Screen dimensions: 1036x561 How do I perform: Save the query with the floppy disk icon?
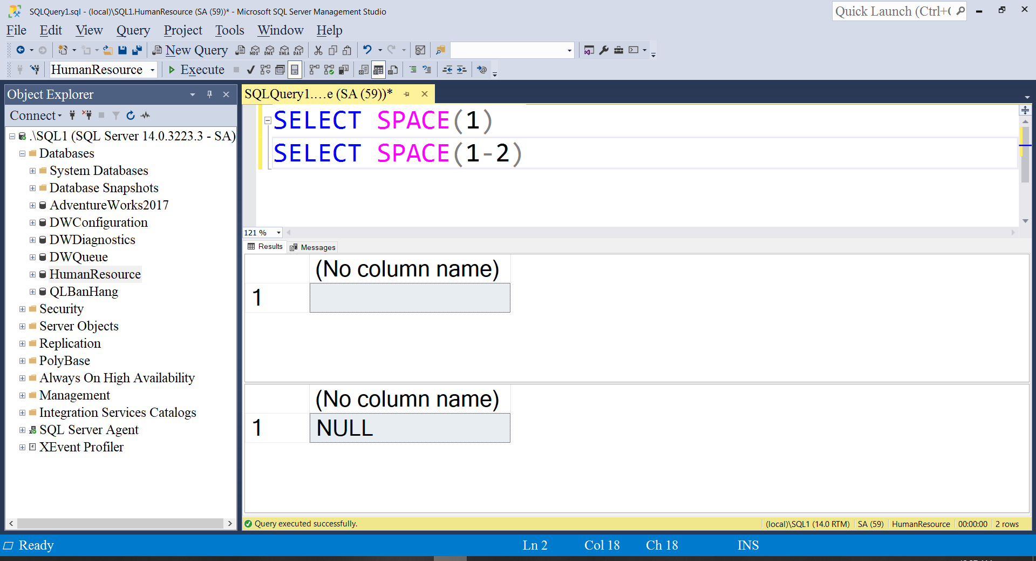(x=122, y=50)
